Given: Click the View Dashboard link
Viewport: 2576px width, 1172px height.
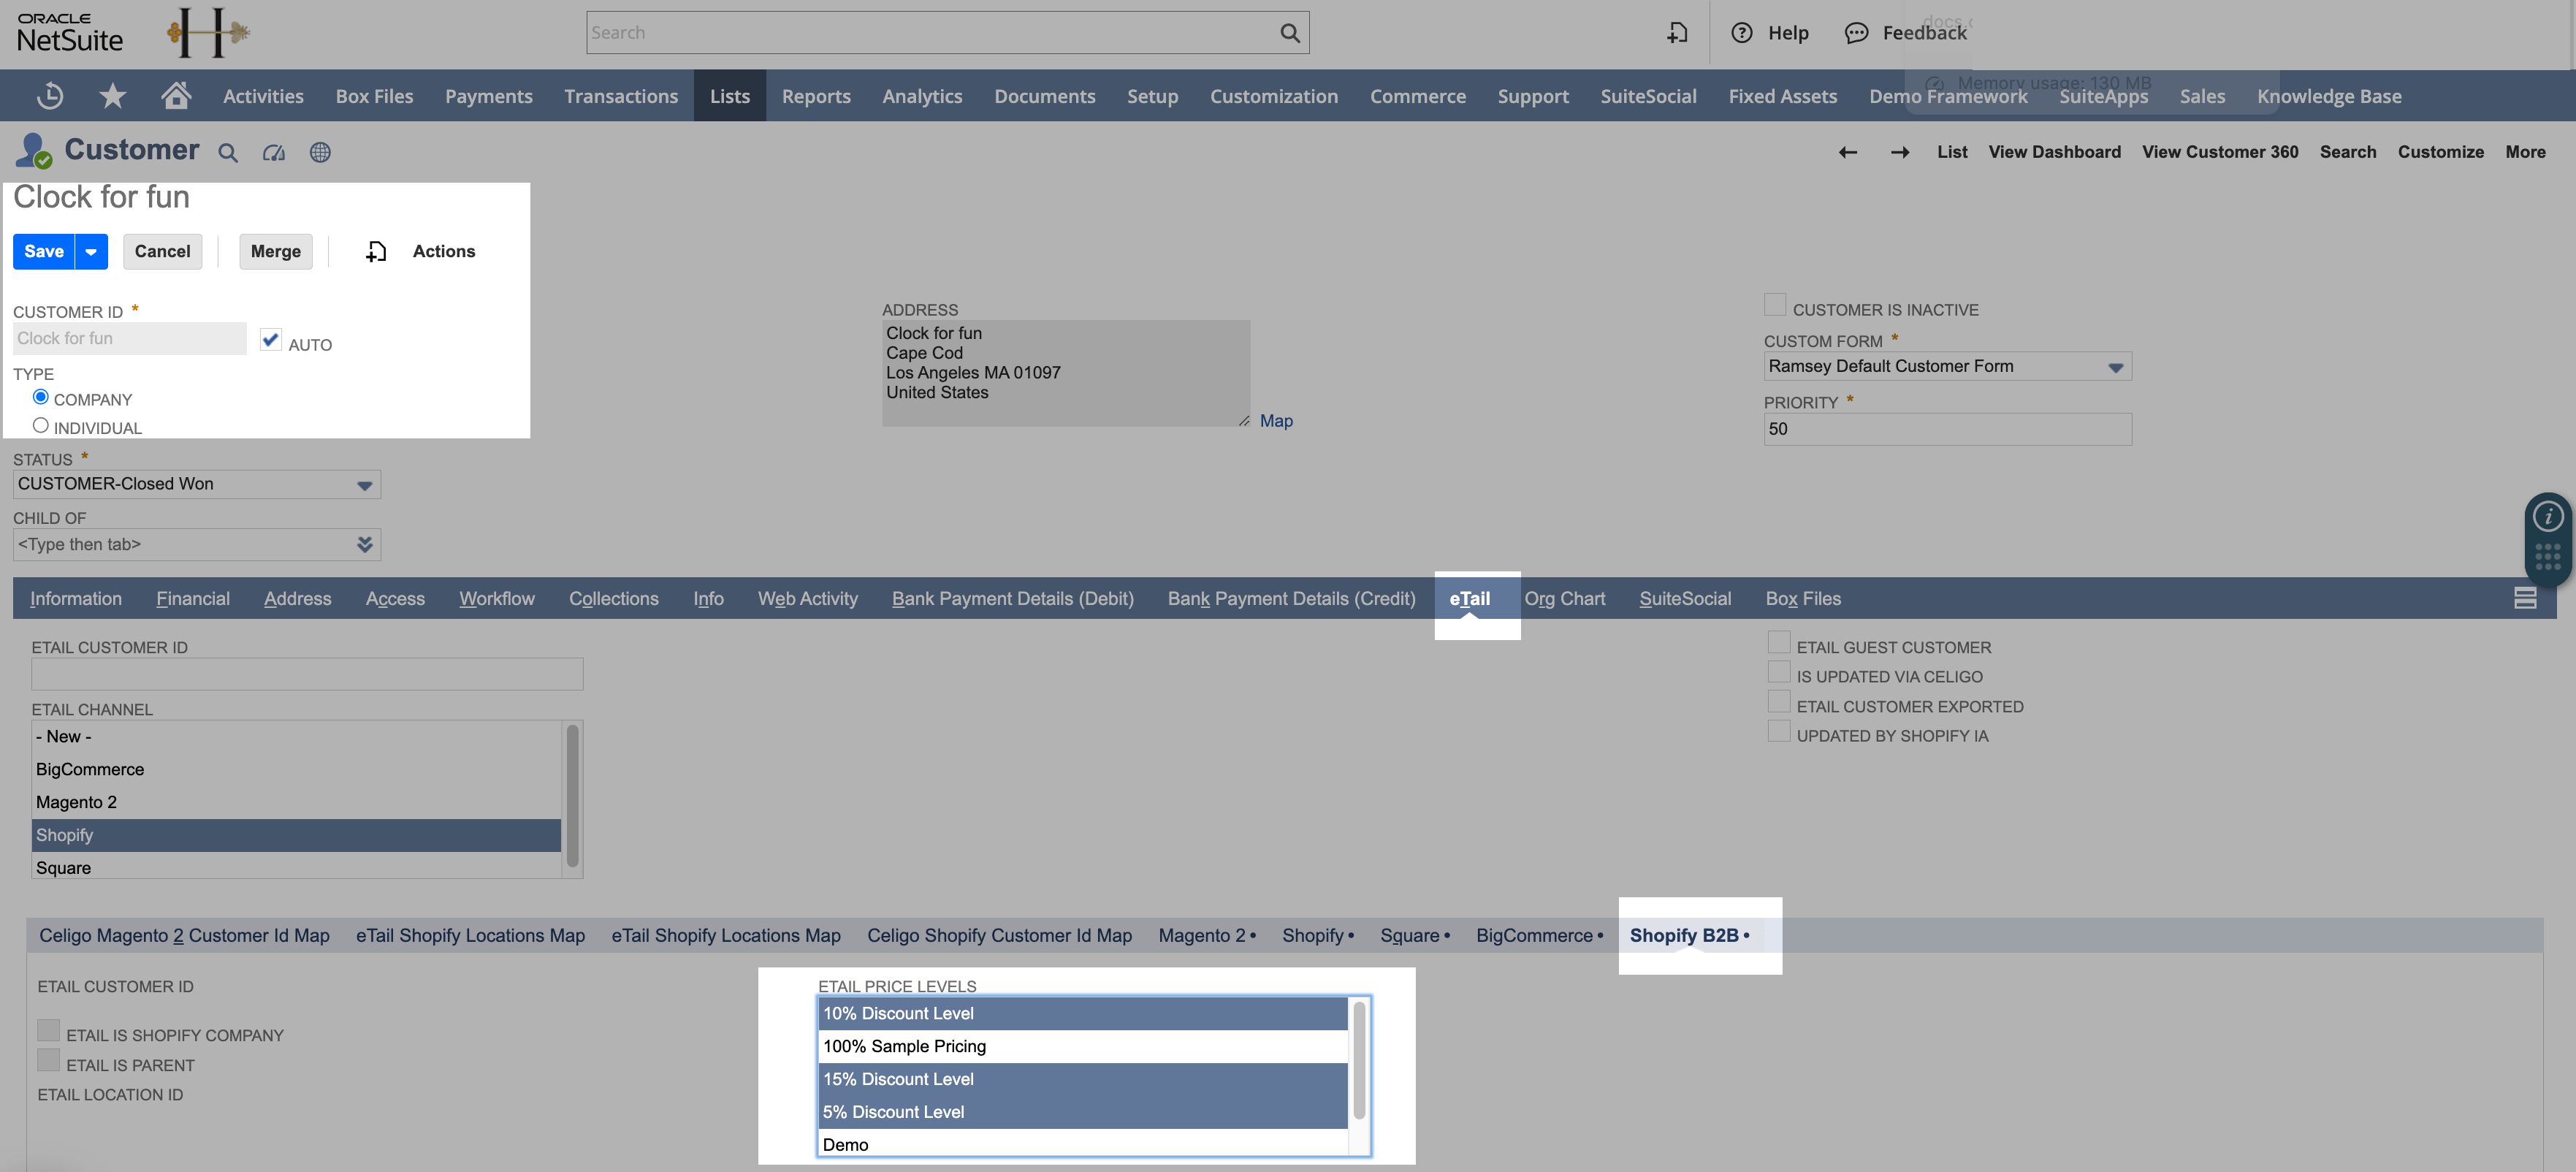Looking at the screenshot, I should coord(2054,152).
